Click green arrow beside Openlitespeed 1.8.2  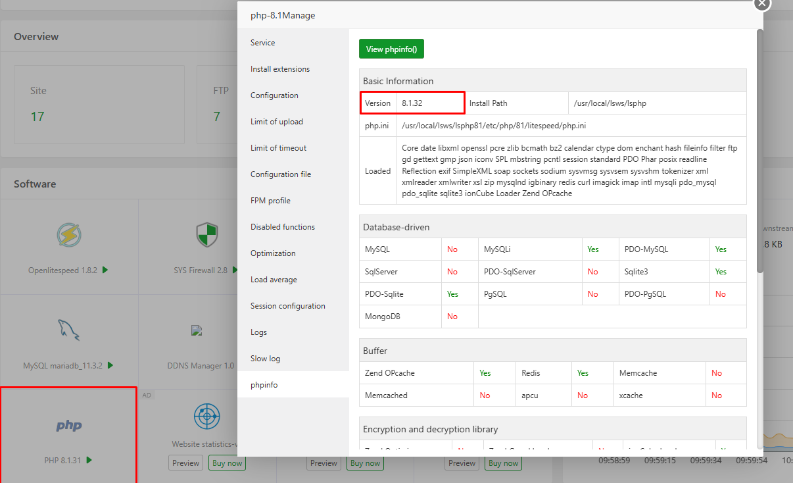[x=105, y=270]
